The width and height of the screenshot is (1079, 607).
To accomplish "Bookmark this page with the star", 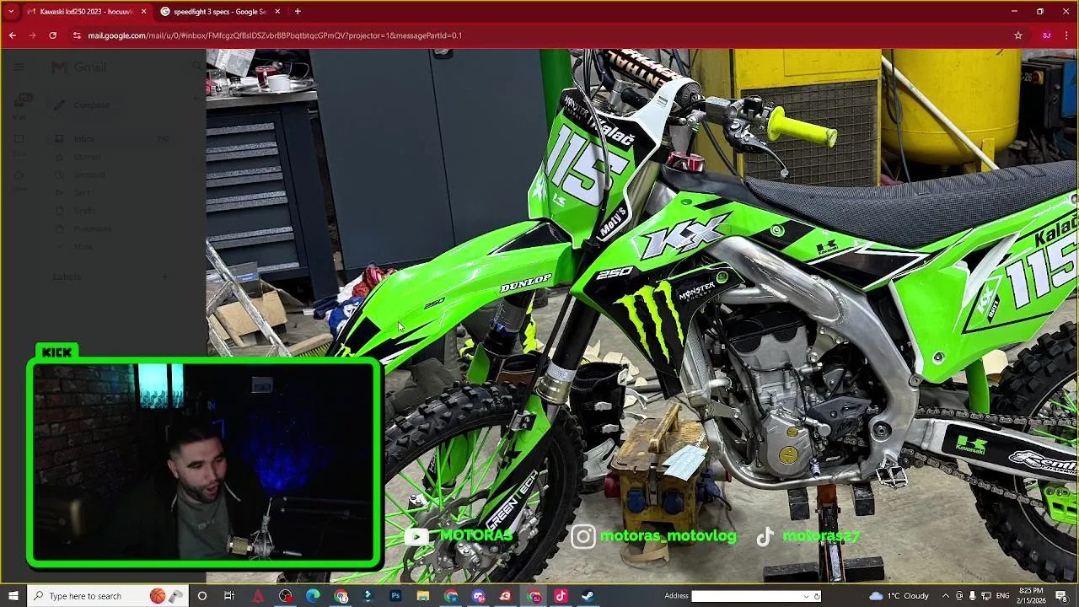I will 1018,35.
